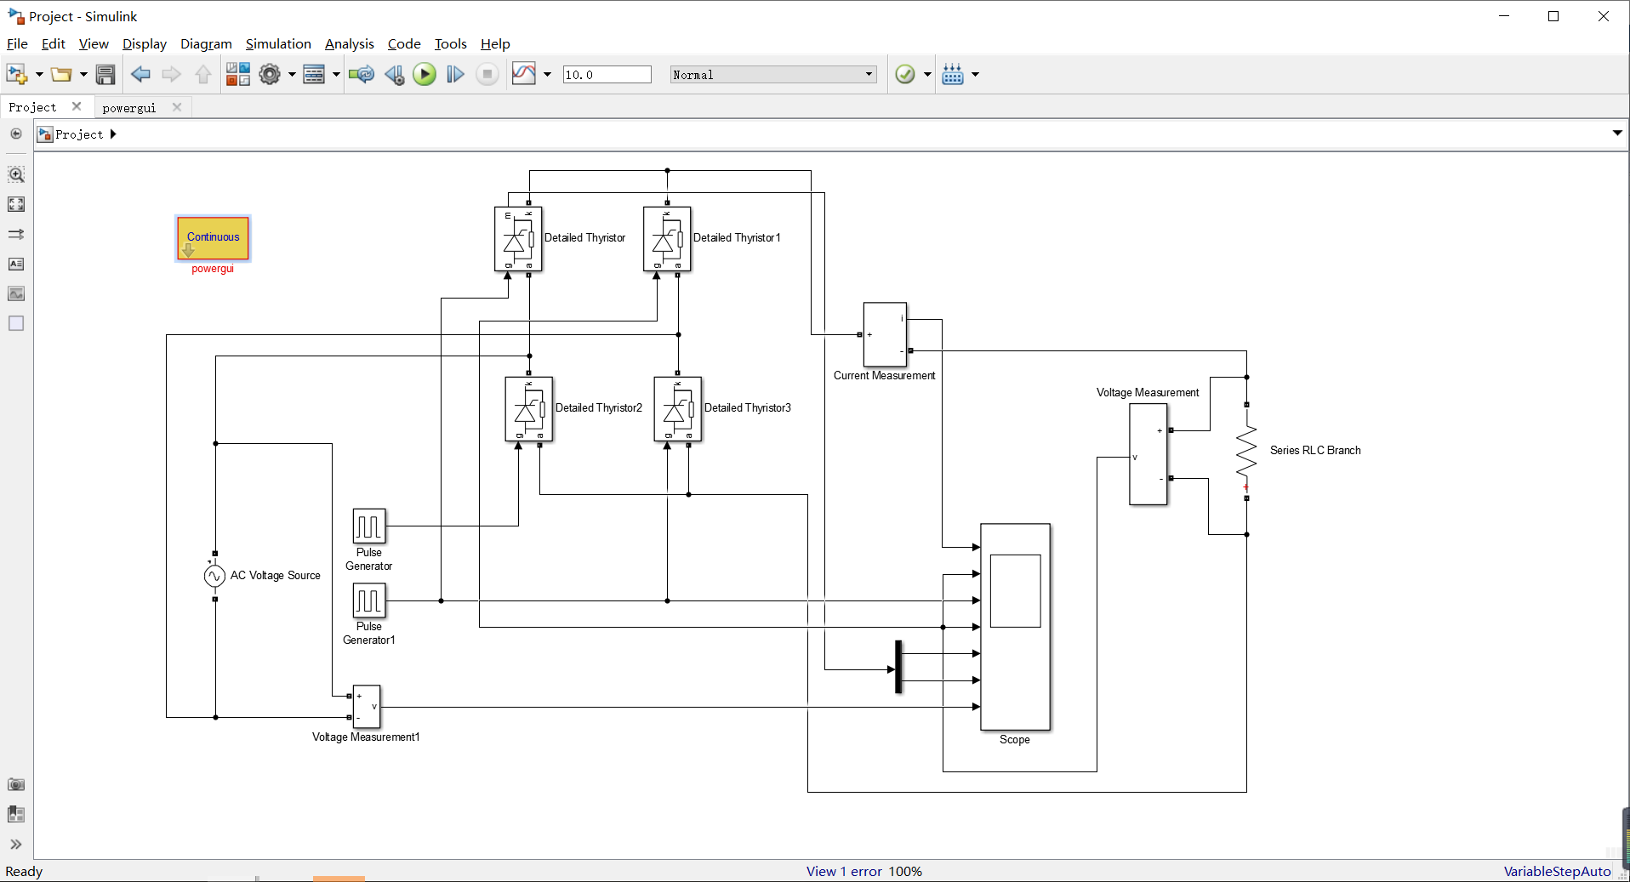
Task: Open the Code menu
Action: [x=404, y=44]
